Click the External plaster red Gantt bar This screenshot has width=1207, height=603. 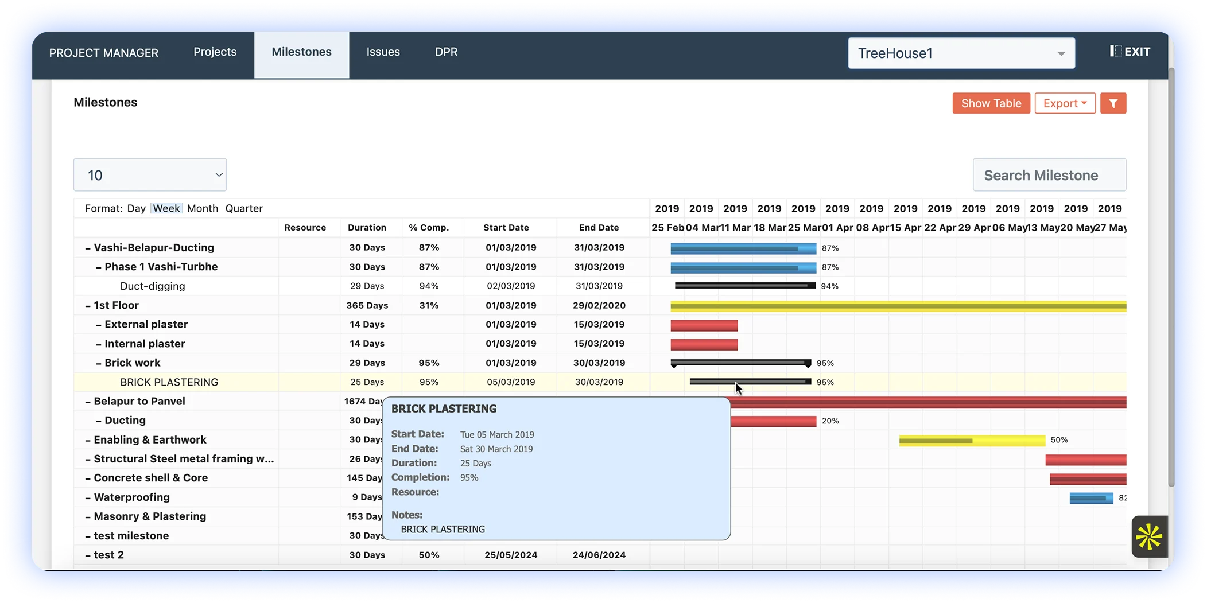coord(704,325)
